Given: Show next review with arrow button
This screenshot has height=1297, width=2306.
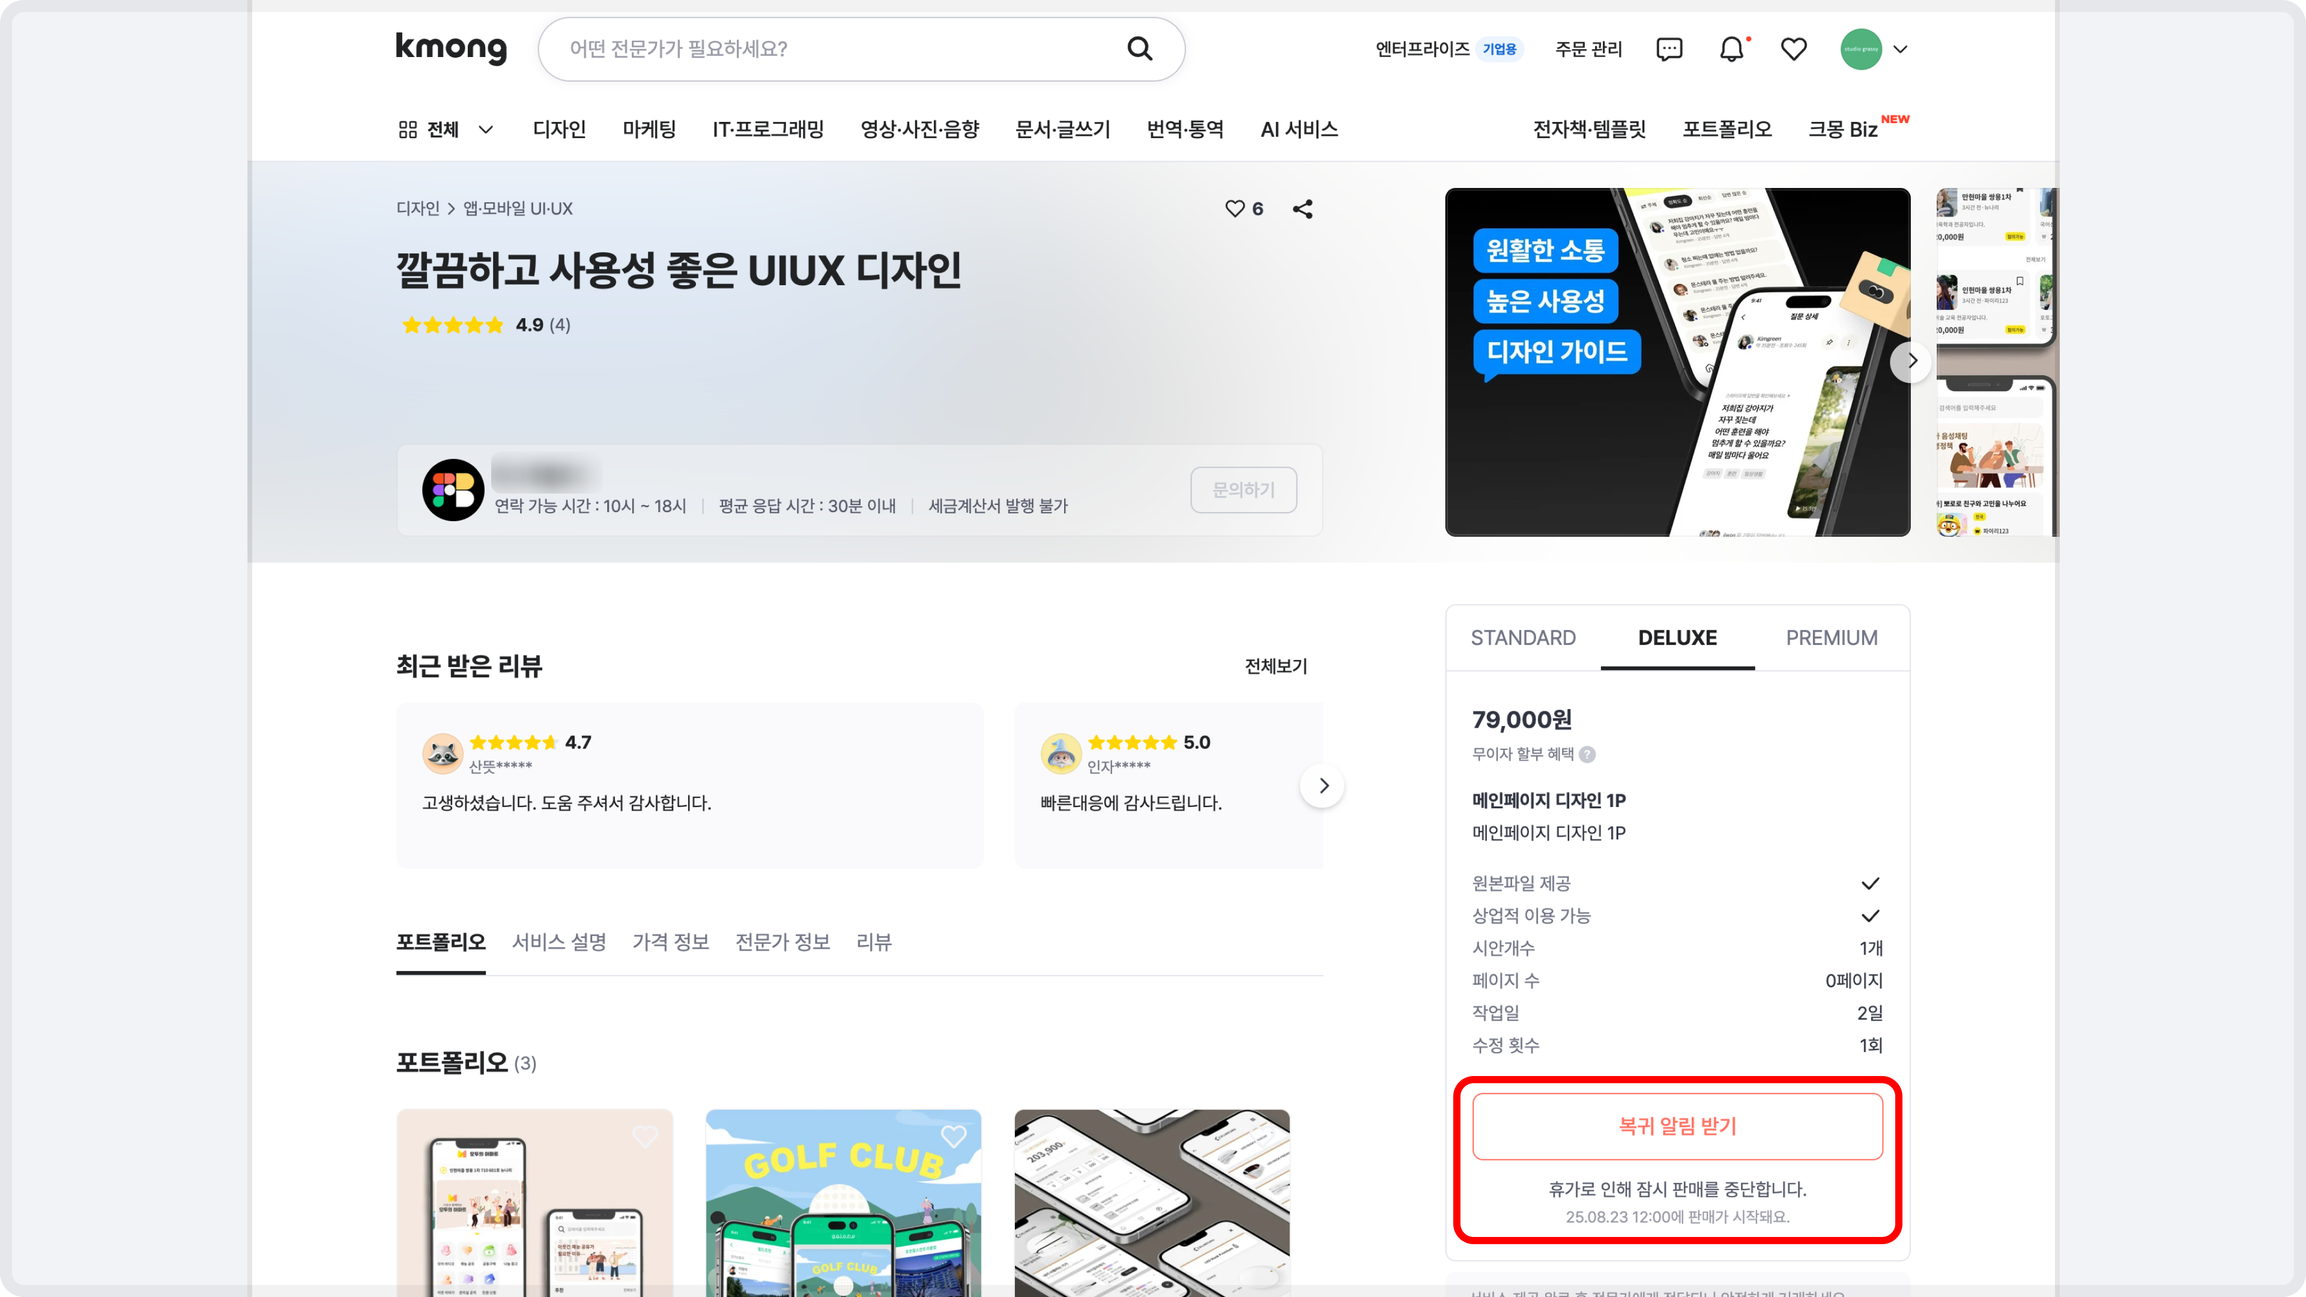Looking at the screenshot, I should [x=1323, y=786].
